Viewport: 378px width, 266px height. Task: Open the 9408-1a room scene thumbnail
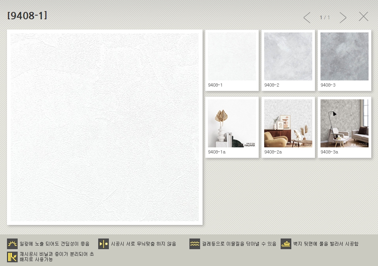(232, 123)
